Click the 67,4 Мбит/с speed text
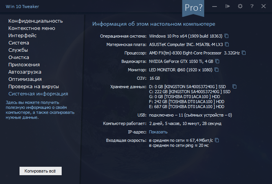The image size is (272, 184). pos(181,140)
